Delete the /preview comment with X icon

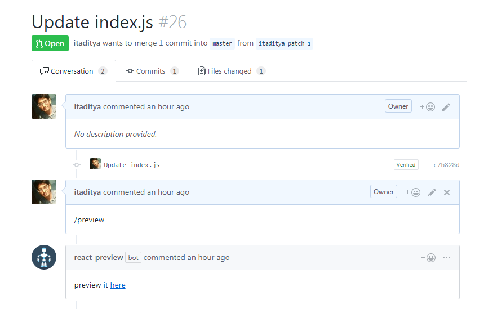447,192
